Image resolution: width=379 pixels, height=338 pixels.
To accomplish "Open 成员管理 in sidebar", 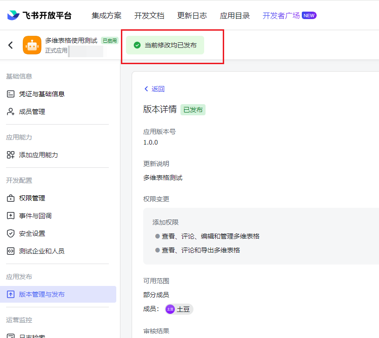I will click(32, 112).
